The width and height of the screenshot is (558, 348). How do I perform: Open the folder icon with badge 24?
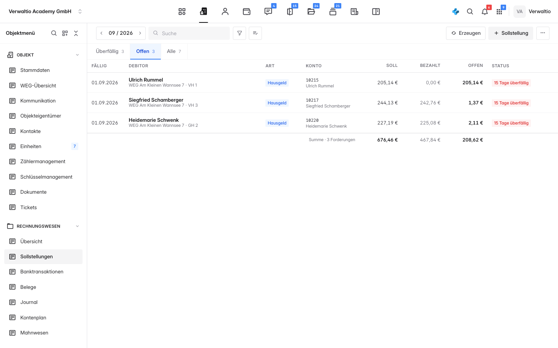[311, 12]
